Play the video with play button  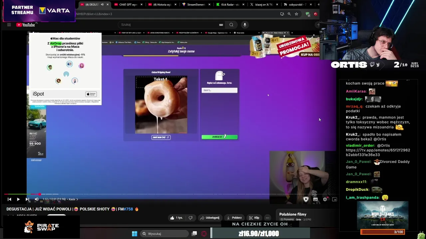pos(18,199)
